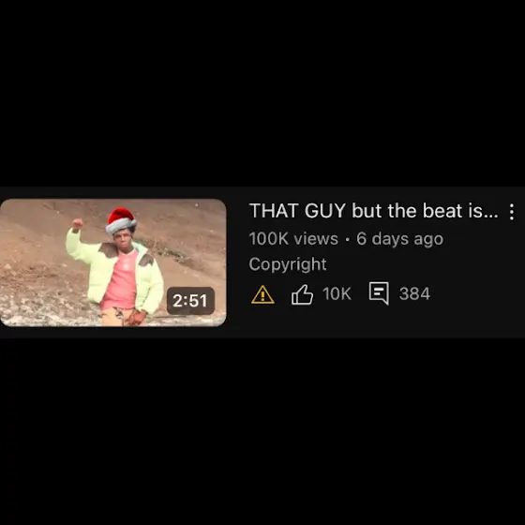The height and width of the screenshot is (525, 525).
Task: Select the Copyright restriction label
Action: (x=288, y=264)
